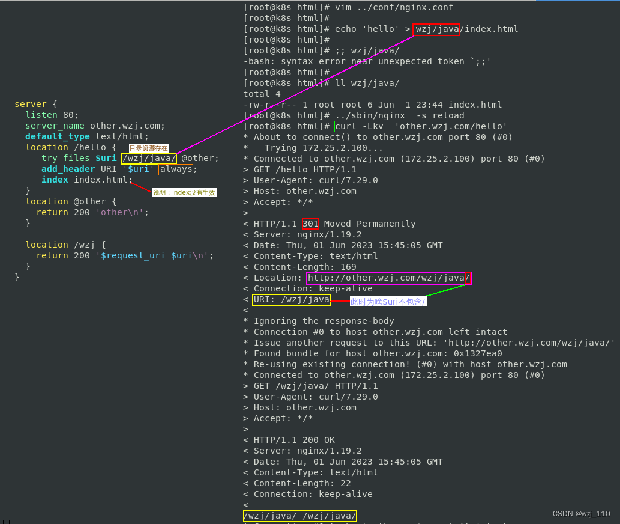
Task: Click the CSDN @wzj_110 watermark link
Action: [580, 513]
